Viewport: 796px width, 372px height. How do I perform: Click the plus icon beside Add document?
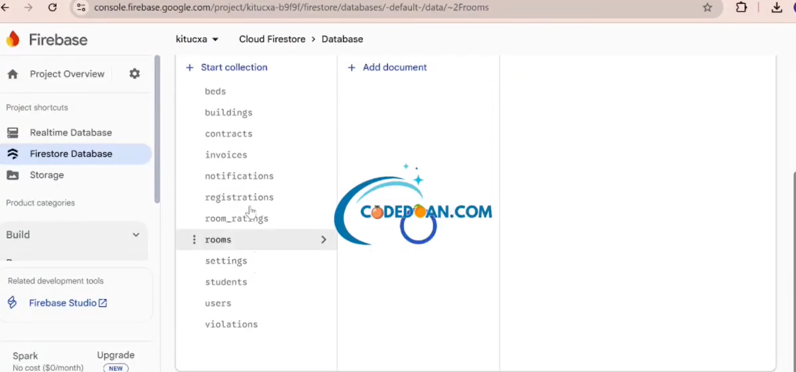351,68
